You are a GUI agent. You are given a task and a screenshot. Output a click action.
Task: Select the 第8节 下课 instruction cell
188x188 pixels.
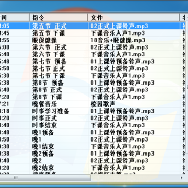coord(47,97)
